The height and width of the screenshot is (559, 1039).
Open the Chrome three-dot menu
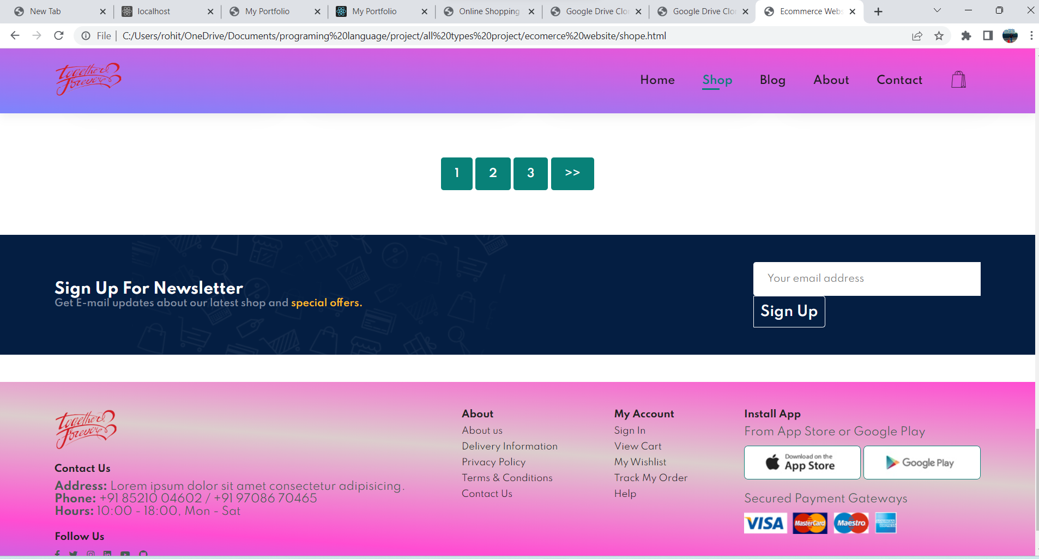tap(1030, 35)
